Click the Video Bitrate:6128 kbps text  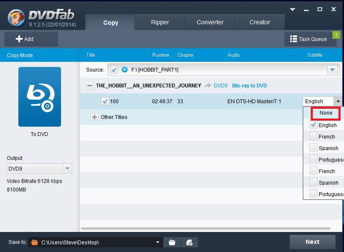35,181
